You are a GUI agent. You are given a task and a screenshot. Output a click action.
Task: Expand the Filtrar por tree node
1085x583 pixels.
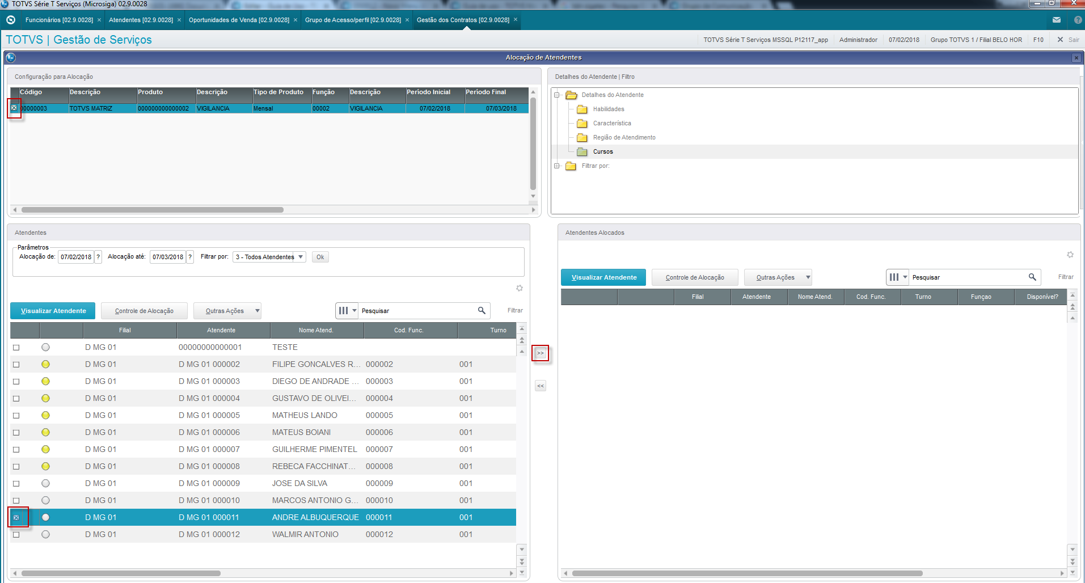point(557,166)
